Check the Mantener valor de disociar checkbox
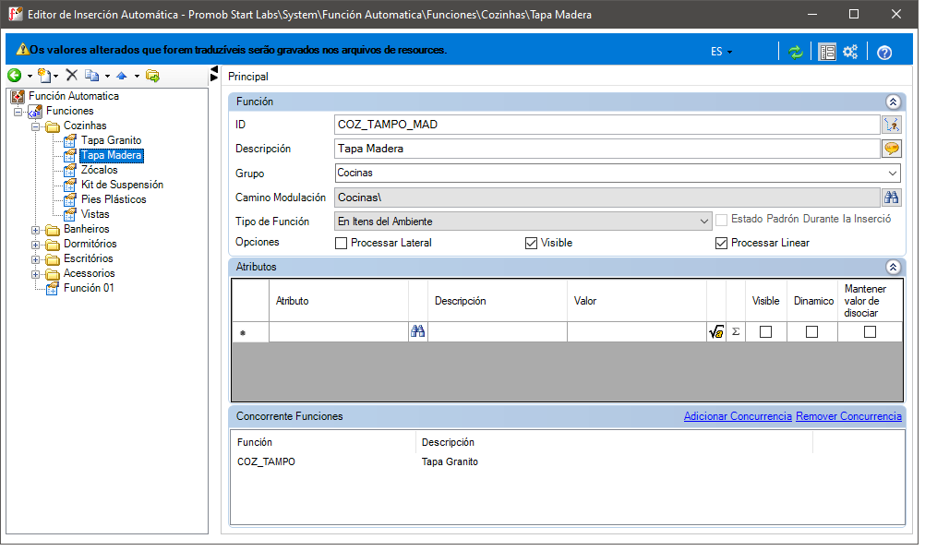925x551 pixels. pos(870,332)
